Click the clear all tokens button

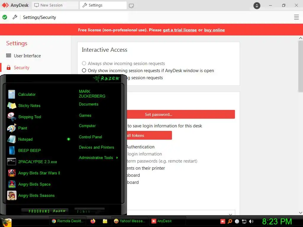coord(149,135)
